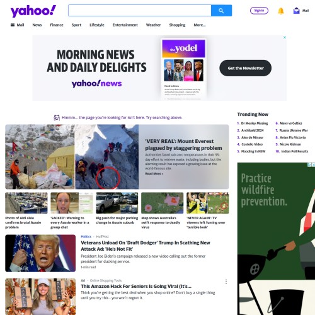Open the Finance navigation tab
Image resolution: width=315 pixels, height=315 pixels.
pyautogui.click(x=57, y=25)
